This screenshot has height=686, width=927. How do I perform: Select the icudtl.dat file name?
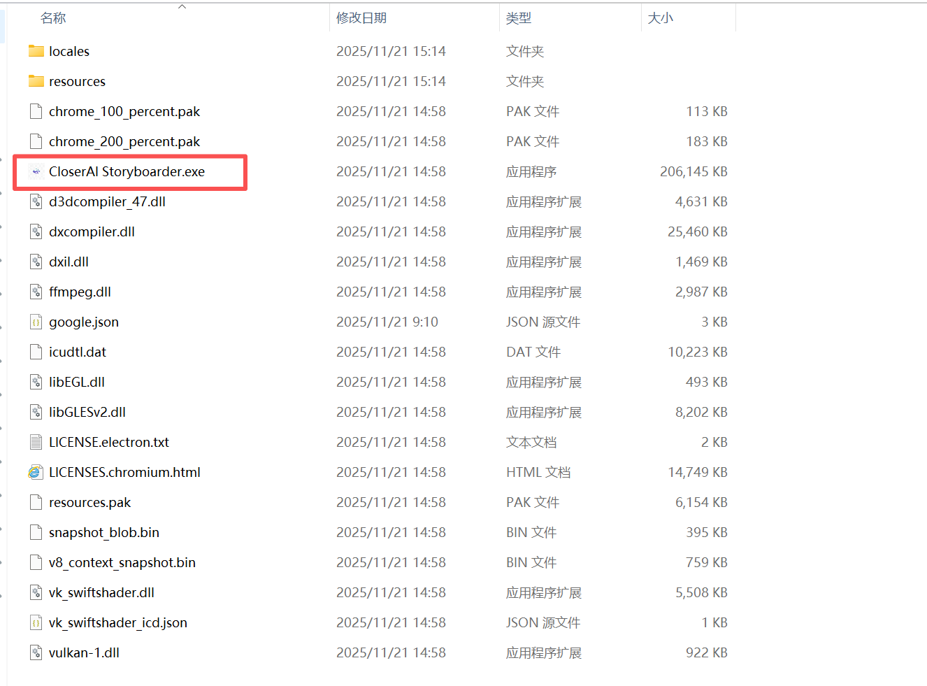[x=78, y=352]
